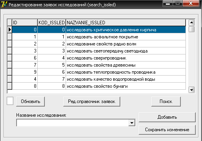202x141 pixels.
Task: Open the Название исследования dropdown list
Action: [132, 123]
